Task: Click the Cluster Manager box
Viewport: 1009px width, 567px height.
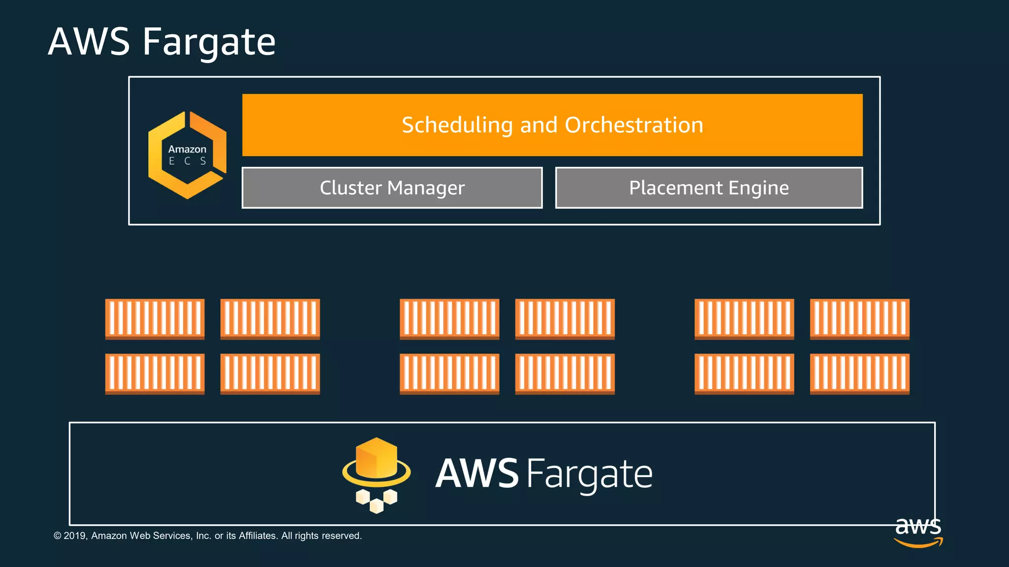Action: point(392,188)
